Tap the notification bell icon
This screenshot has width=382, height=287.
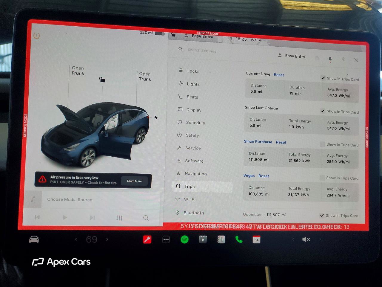tap(330, 59)
